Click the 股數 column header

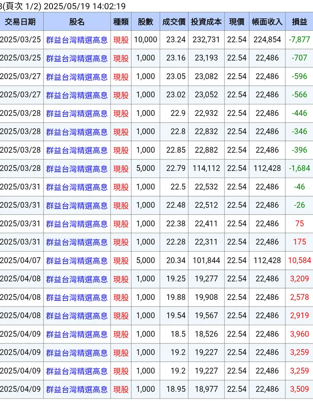145,22
